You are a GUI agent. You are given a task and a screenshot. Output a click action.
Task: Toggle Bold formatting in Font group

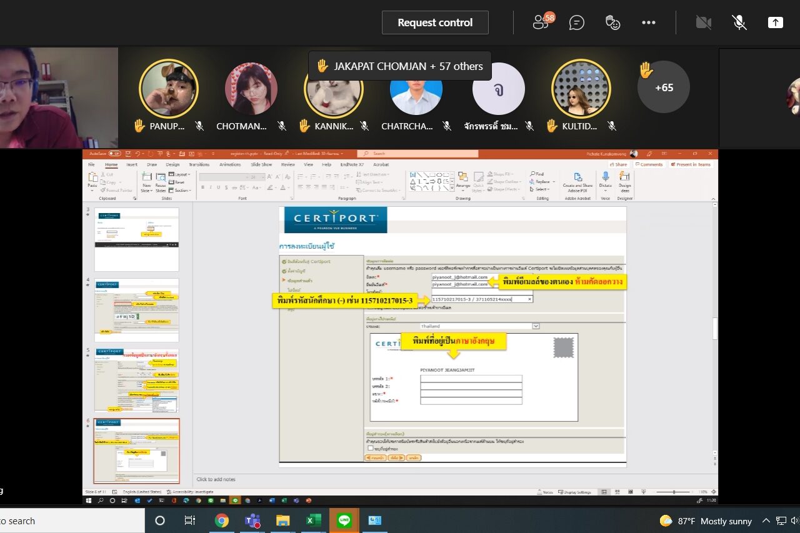click(x=203, y=187)
